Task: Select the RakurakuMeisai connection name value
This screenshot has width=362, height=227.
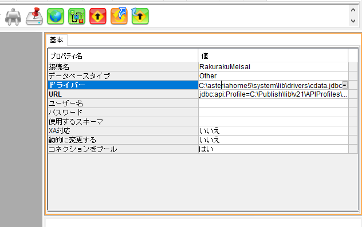Action: [x=273, y=66]
